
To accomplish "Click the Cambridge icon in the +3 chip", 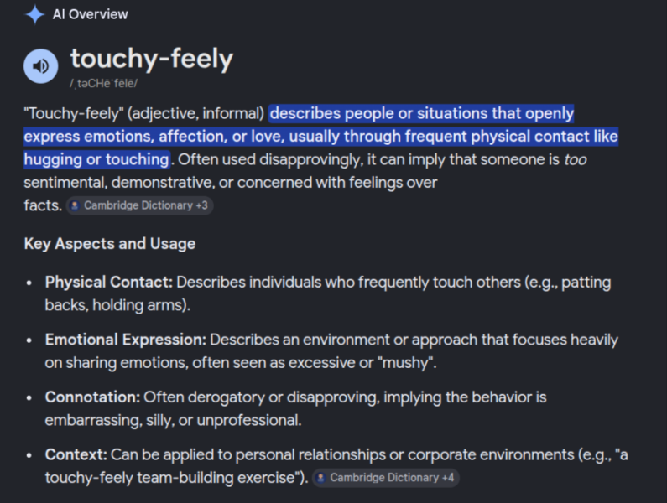I will point(75,205).
